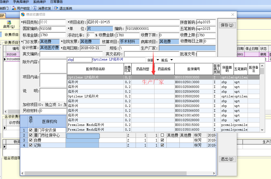The height and width of the screenshot is (179, 271).
Task: Open the 系统维护 menu
Action: click(39, 2)
